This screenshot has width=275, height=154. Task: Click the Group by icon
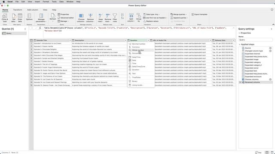click(x=139, y=15)
